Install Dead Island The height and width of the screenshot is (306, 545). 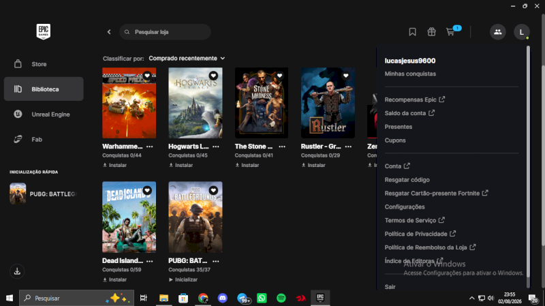(x=114, y=279)
